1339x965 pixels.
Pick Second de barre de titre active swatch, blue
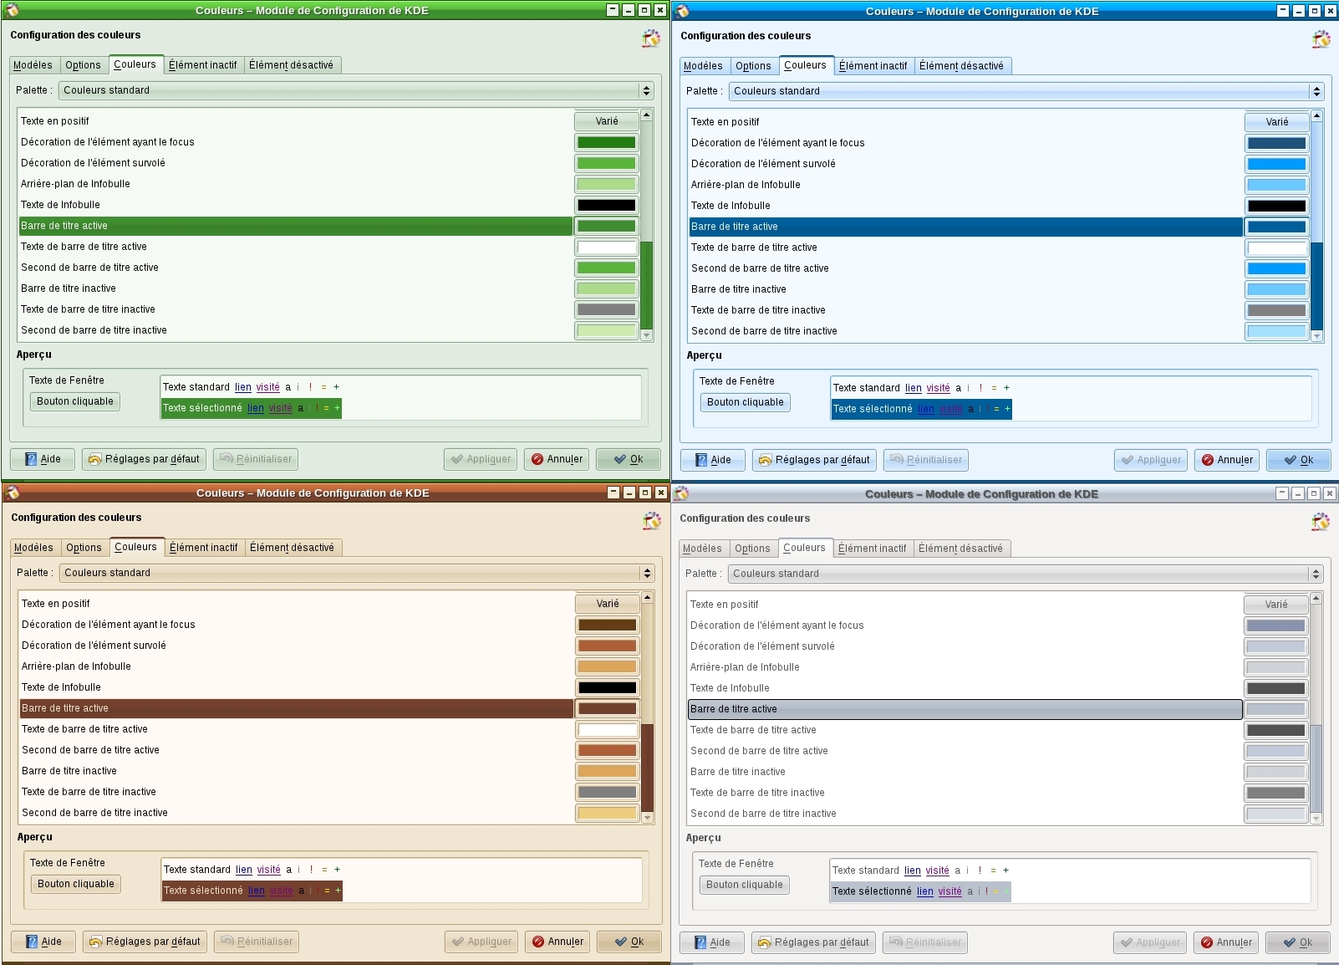1277,268
